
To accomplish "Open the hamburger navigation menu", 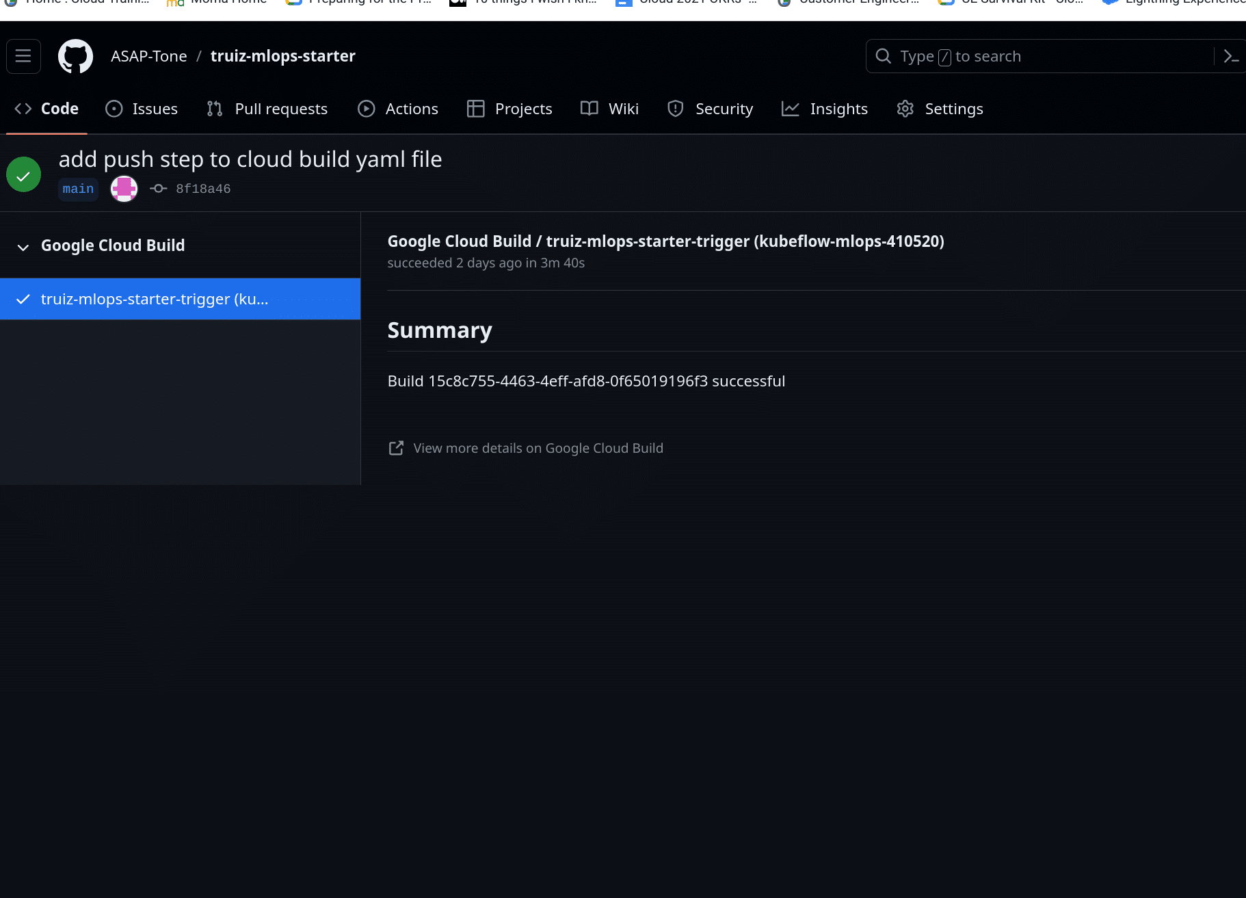I will point(23,56).
